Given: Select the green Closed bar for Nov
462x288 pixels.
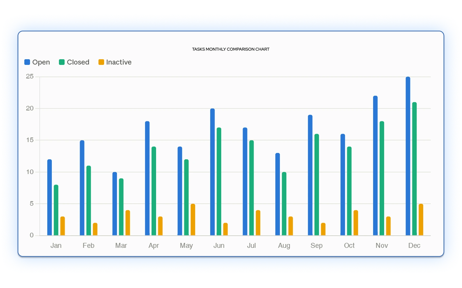Looking at the screenshot, I should point(382,178).
